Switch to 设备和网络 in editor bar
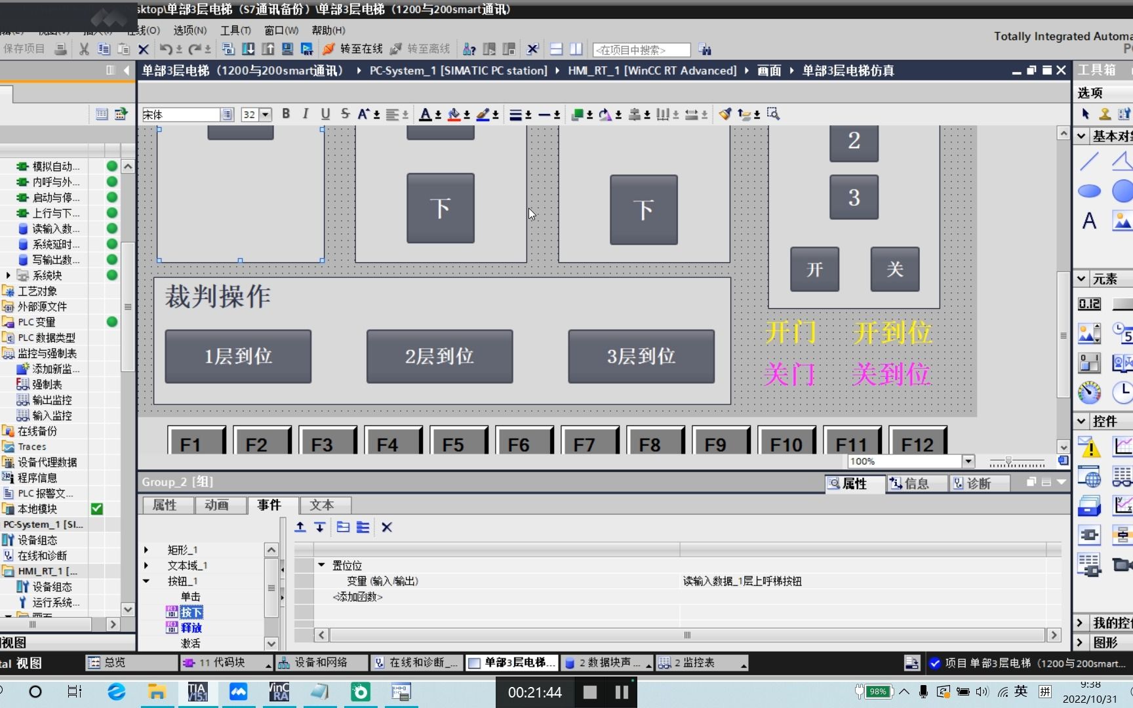This screenshot has height=708, width=1133. tap(321, 663)
